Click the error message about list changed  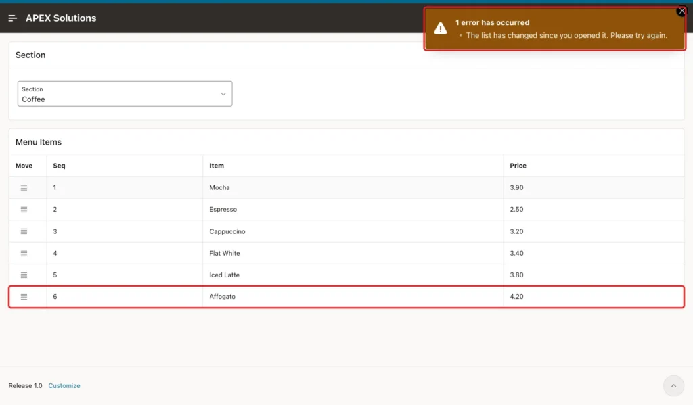[x=566, y=35]
